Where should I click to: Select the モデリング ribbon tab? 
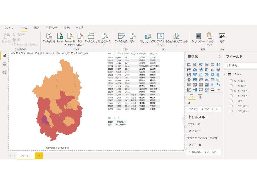click(52, 28)
